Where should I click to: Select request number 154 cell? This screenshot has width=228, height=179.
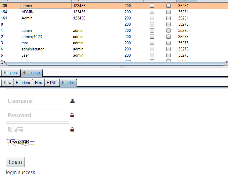point(10,12)
